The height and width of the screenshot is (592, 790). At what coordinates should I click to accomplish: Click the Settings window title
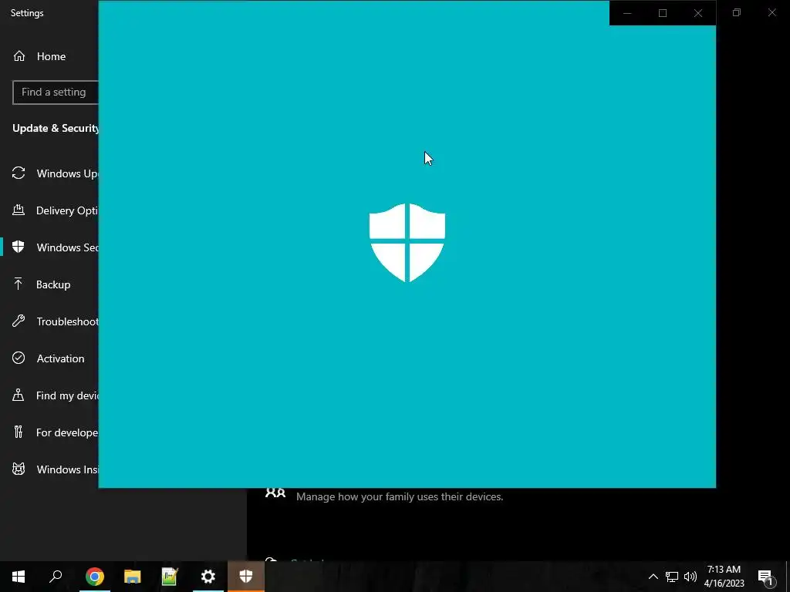tap(27, 13)
